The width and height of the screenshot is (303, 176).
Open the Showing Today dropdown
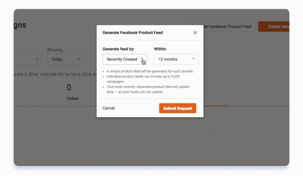point(65,59)
